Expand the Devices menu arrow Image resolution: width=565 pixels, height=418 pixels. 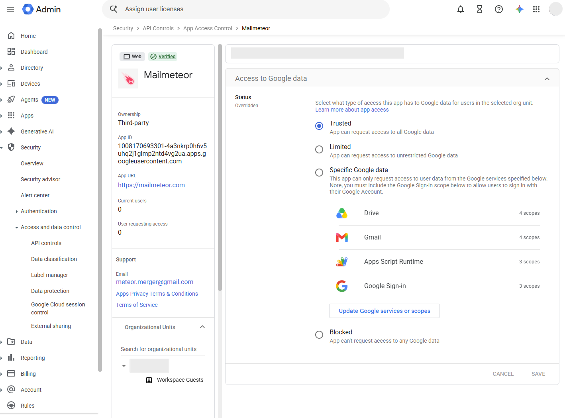coord(2,84)
